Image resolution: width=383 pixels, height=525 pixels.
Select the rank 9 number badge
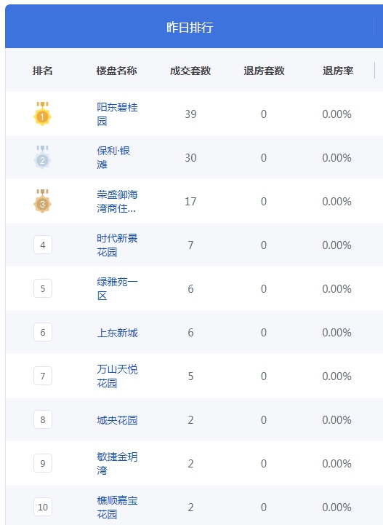pos(43,463)
